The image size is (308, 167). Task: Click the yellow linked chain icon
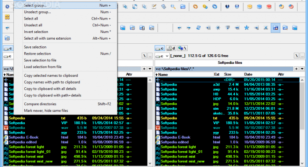click(x=205, y=7)
